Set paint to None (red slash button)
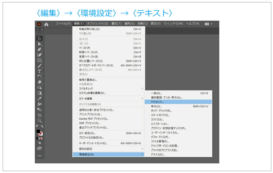273x173 pixels. pyautogui.click(x=41, y=138)
